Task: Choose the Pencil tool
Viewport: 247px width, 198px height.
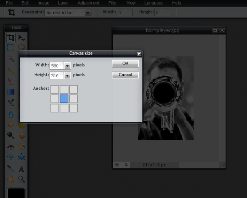Action: (x=11, y=70)
